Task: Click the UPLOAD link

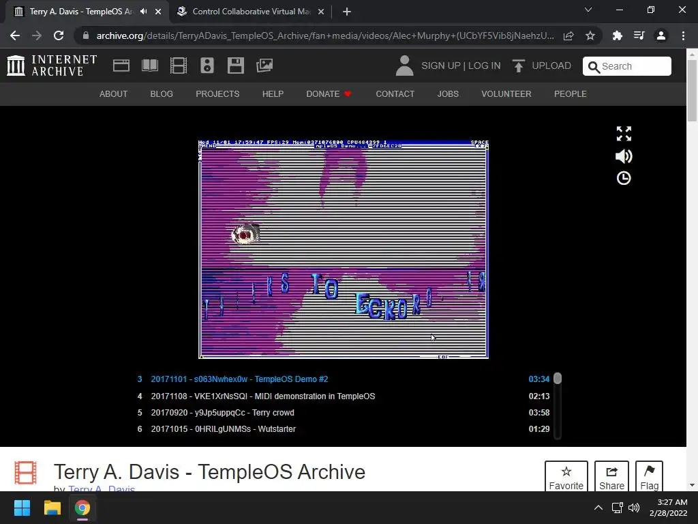Action: (551, 66)
